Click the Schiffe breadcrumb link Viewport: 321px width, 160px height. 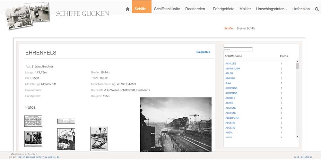coord(229,29)
